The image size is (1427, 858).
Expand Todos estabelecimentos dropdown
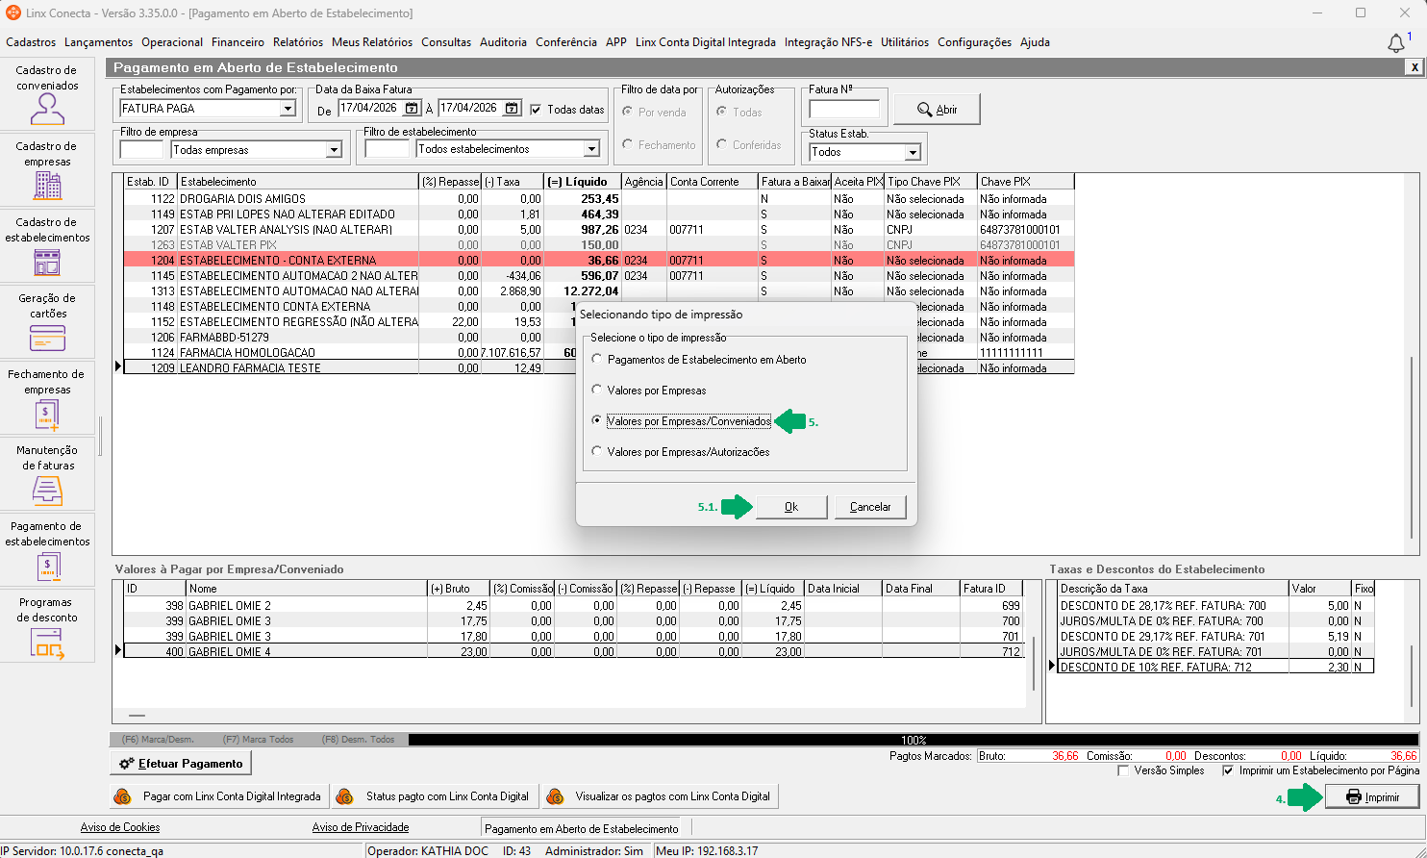tap(591, 149)
